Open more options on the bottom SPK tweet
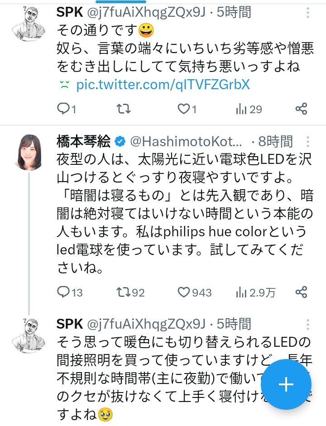The height and width of the screenshot is (426, 326). [x=308, y=324]
